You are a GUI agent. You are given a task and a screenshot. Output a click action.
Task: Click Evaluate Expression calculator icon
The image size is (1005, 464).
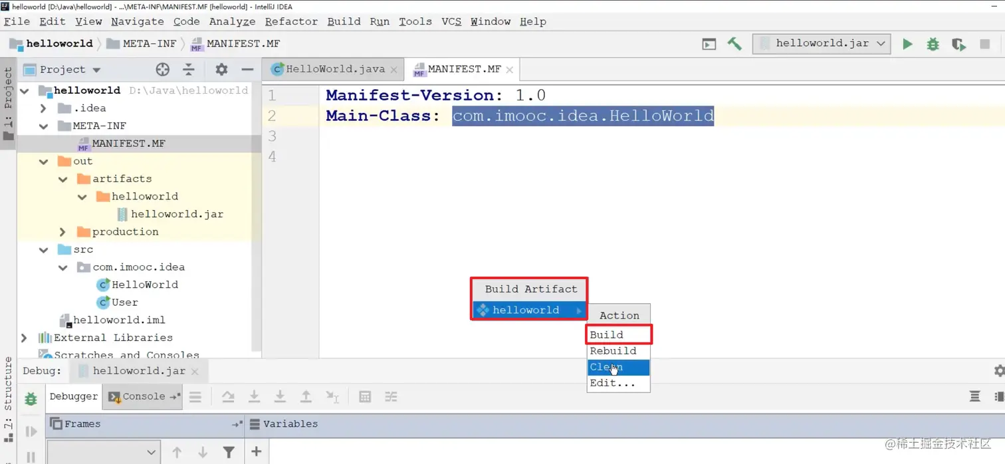click(x=365, y=397)
